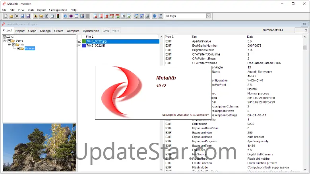Select the Project tab
The image size is (310, 174).
click(x=7, y=31)
